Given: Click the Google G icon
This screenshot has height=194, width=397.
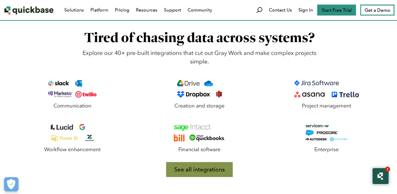Looking at the screenshot, I should (x=82, y=127).
